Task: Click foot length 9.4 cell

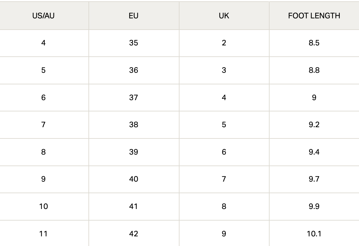Action: coord(314,152)
